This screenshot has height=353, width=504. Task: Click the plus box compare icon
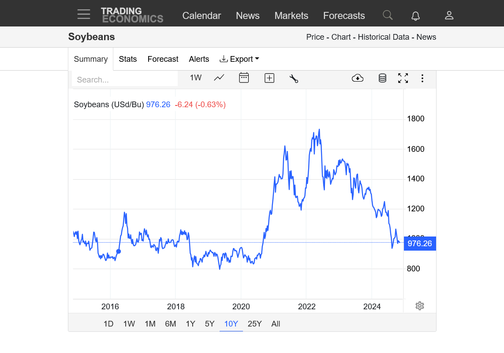[x=269, y=78]
